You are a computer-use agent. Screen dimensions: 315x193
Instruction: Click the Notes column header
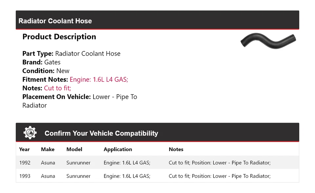pos(176,149)
